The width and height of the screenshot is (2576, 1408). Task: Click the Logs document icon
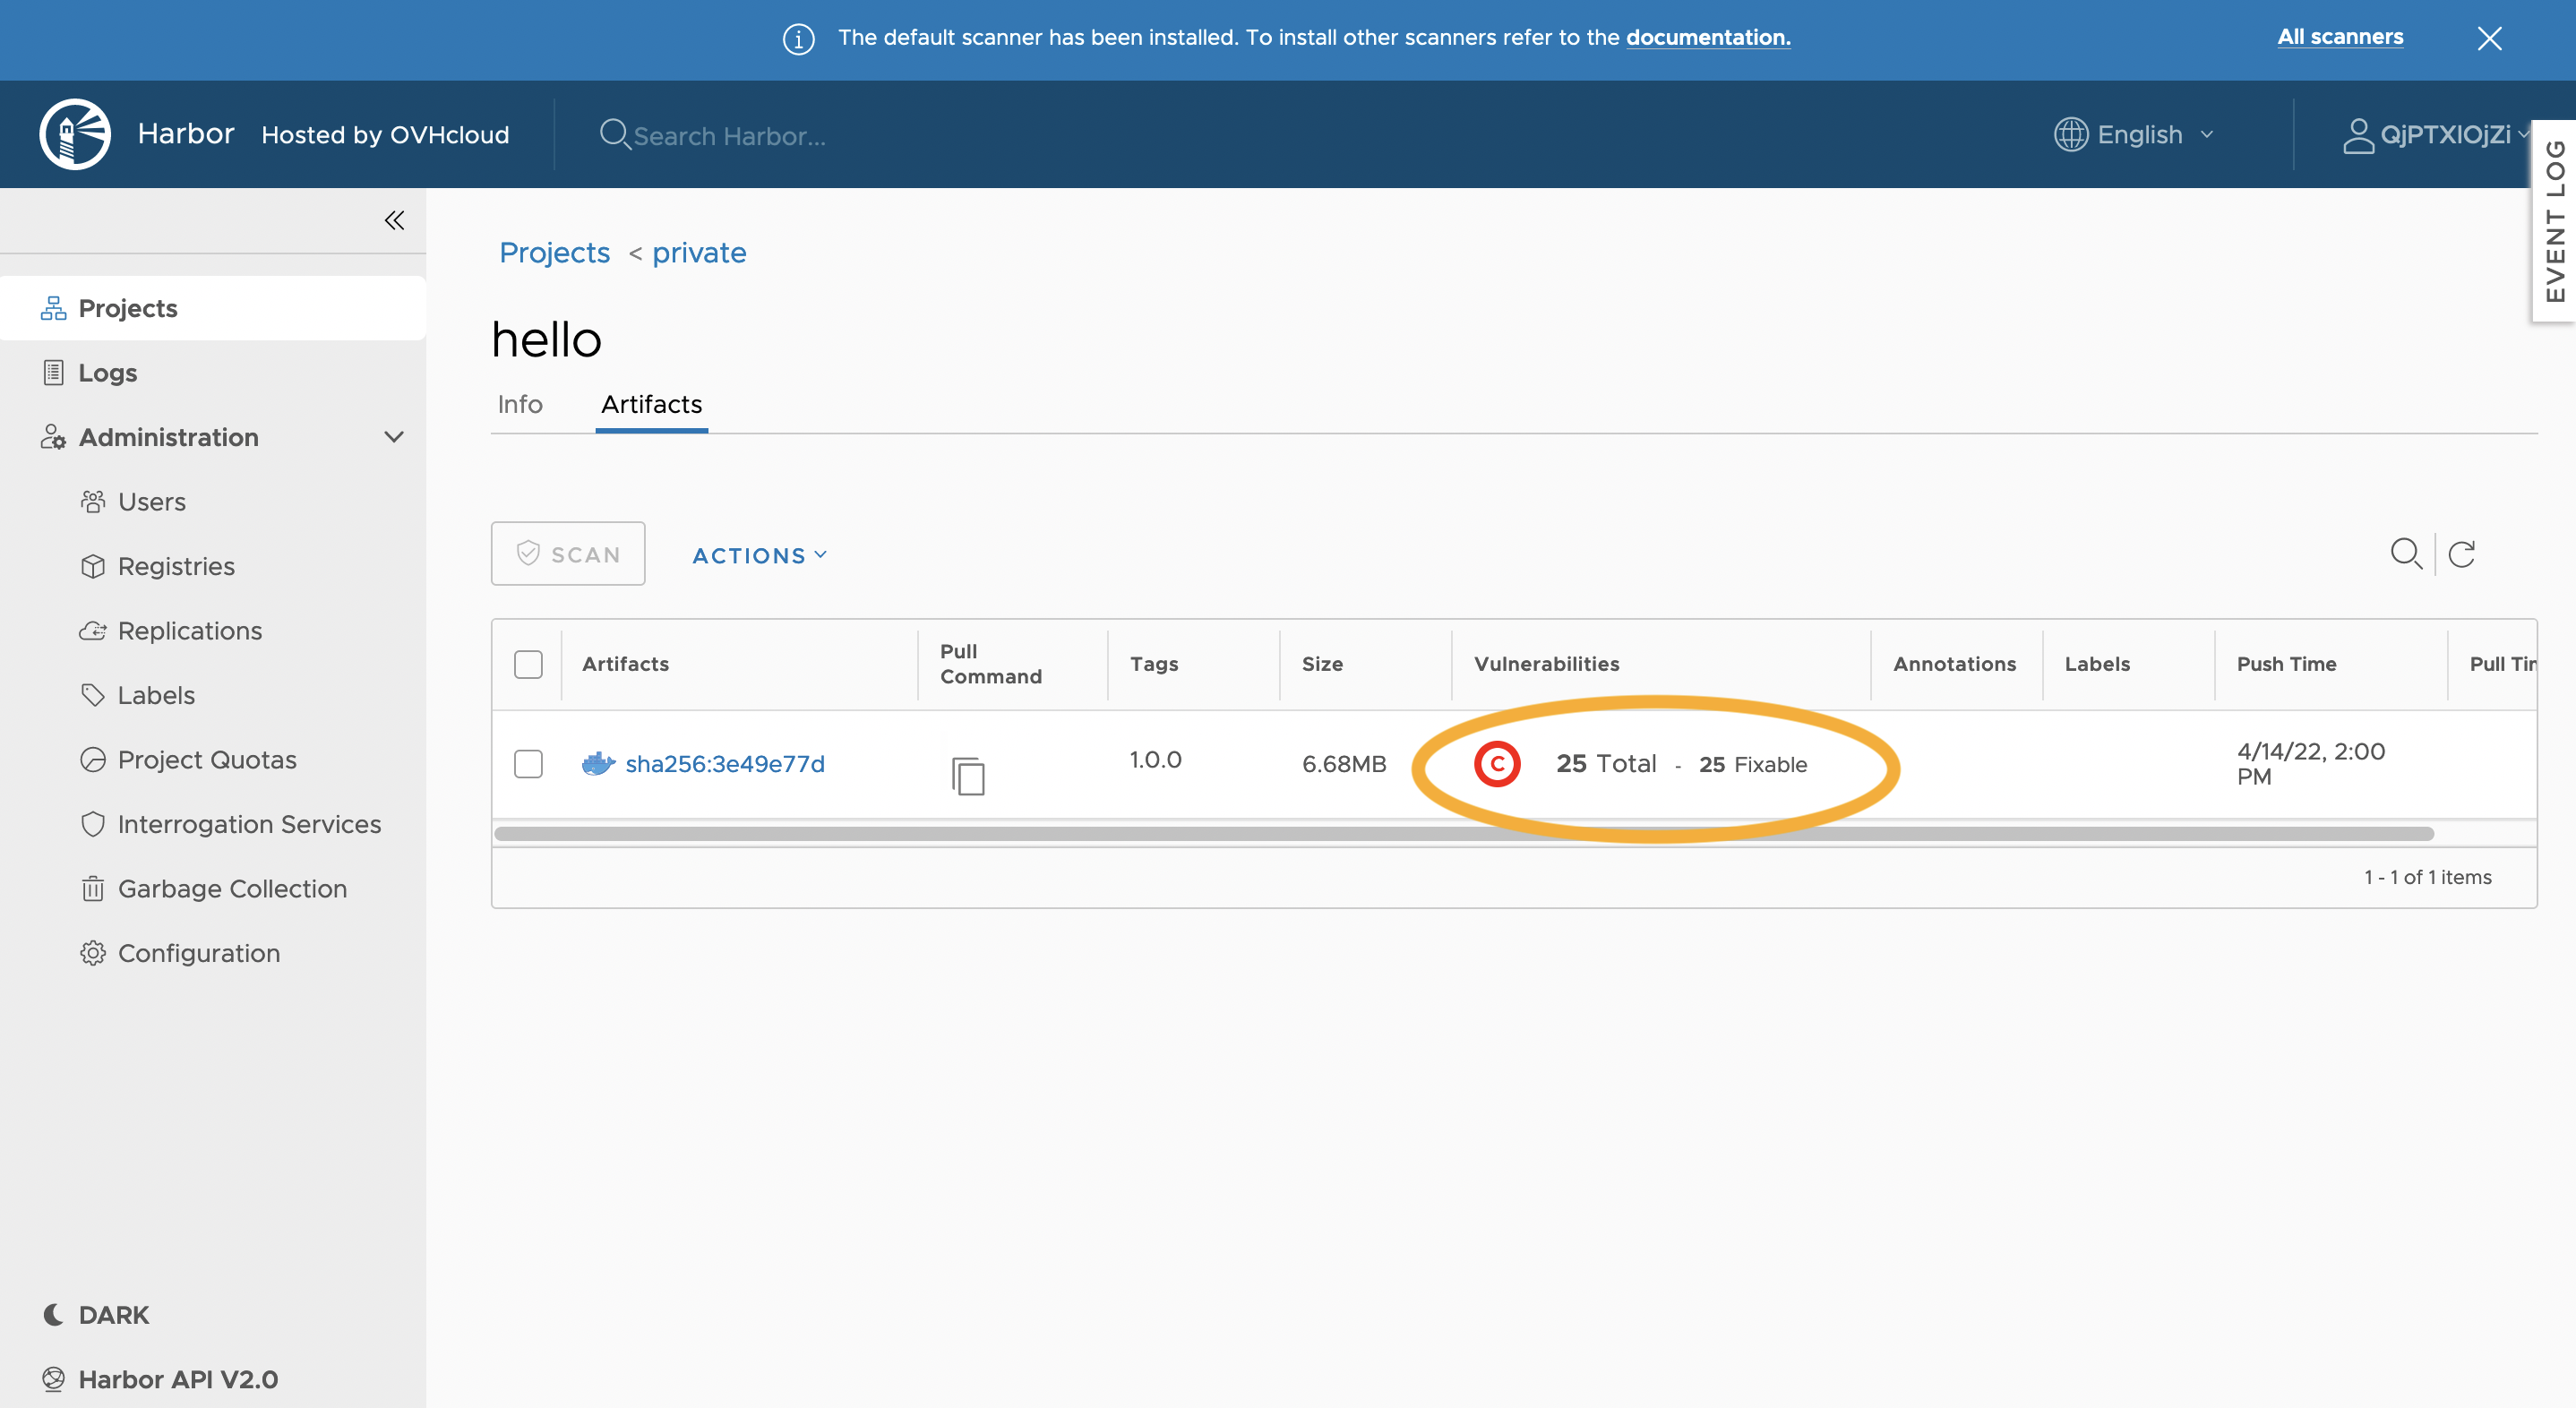[53, 372]
